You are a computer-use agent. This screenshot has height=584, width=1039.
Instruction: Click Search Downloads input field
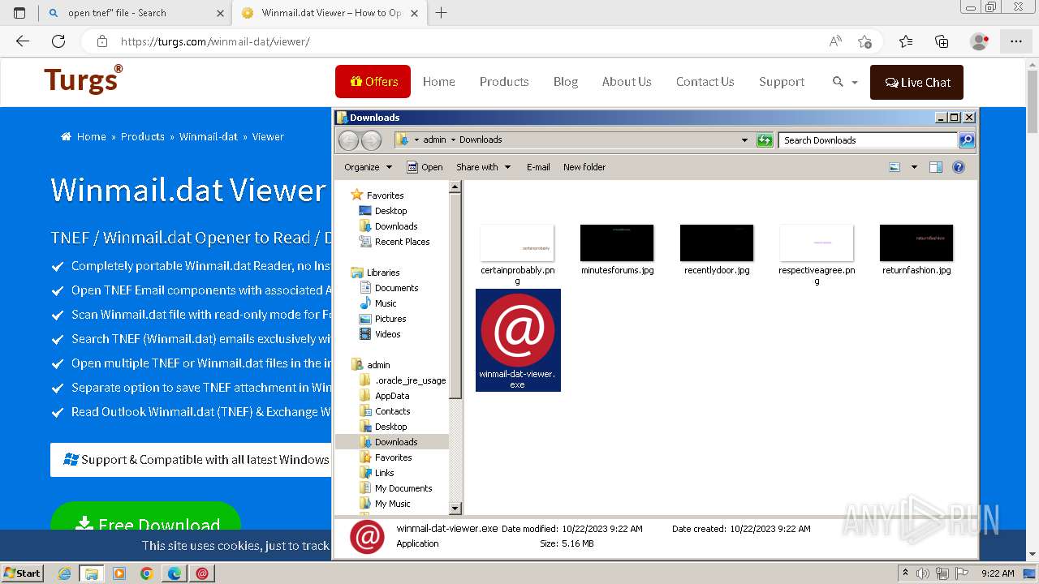867,140
